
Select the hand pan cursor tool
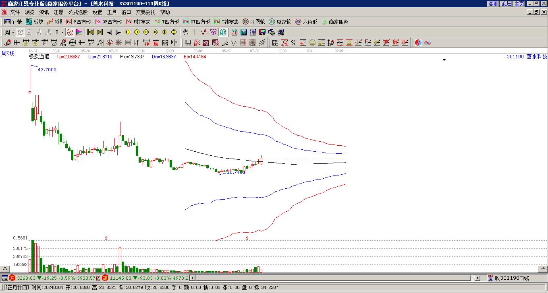[185, 32]
